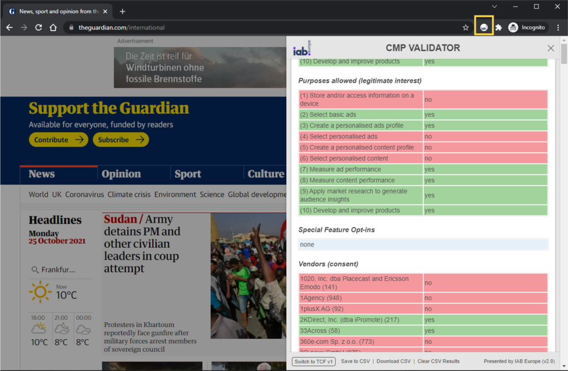Image resolution: width=568 pixels, height=371 pixels.
Task: Click 'Select basic ads' row
Action: (x=423, y=115)
